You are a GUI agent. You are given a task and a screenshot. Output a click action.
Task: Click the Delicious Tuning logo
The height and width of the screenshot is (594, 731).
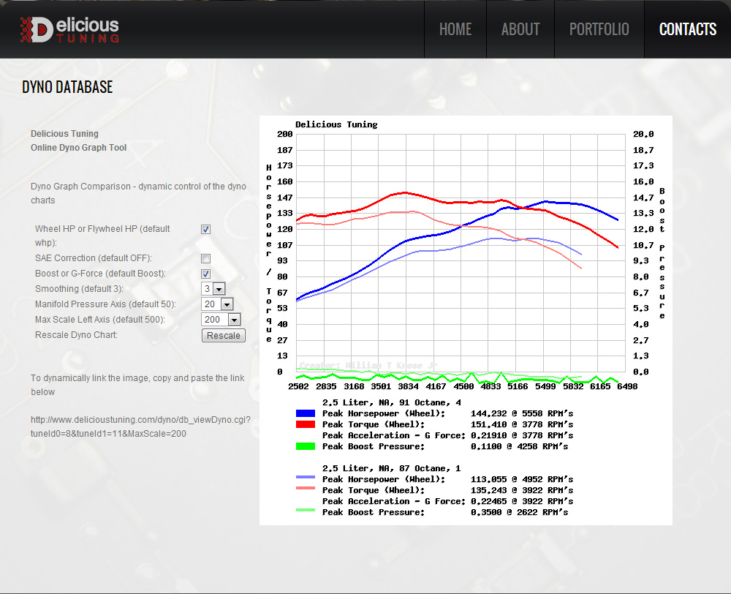[69, 29]
